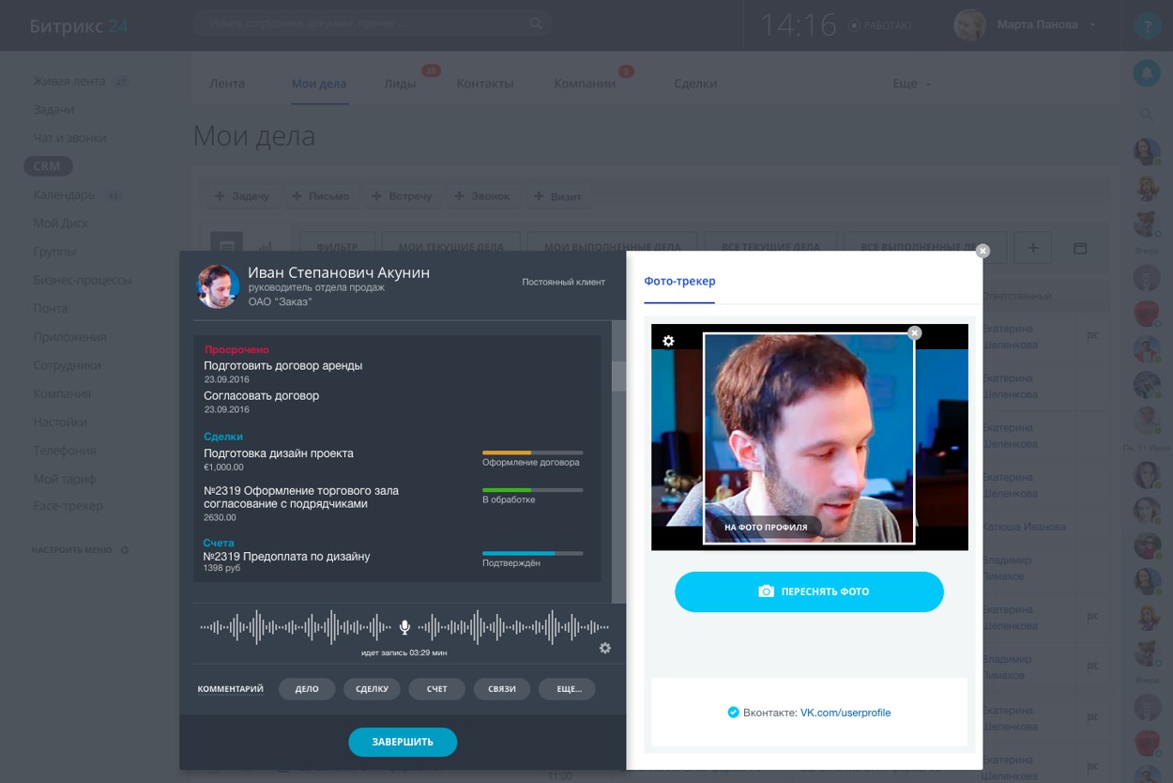The height and width of the screenshot is (783, 1173).
Task: Click the + Визит button
Action: [x=558, y=196]
